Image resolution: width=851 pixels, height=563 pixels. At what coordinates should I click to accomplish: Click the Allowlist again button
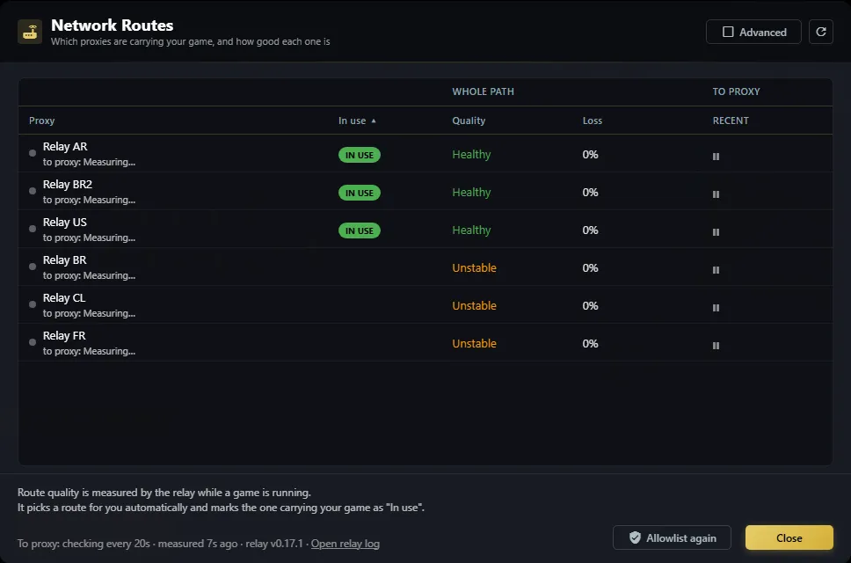(672, 538)
